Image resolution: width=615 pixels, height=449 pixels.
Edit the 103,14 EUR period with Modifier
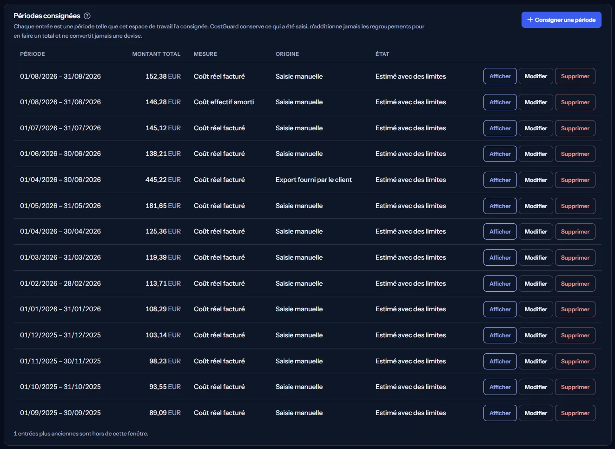(536, 335)
